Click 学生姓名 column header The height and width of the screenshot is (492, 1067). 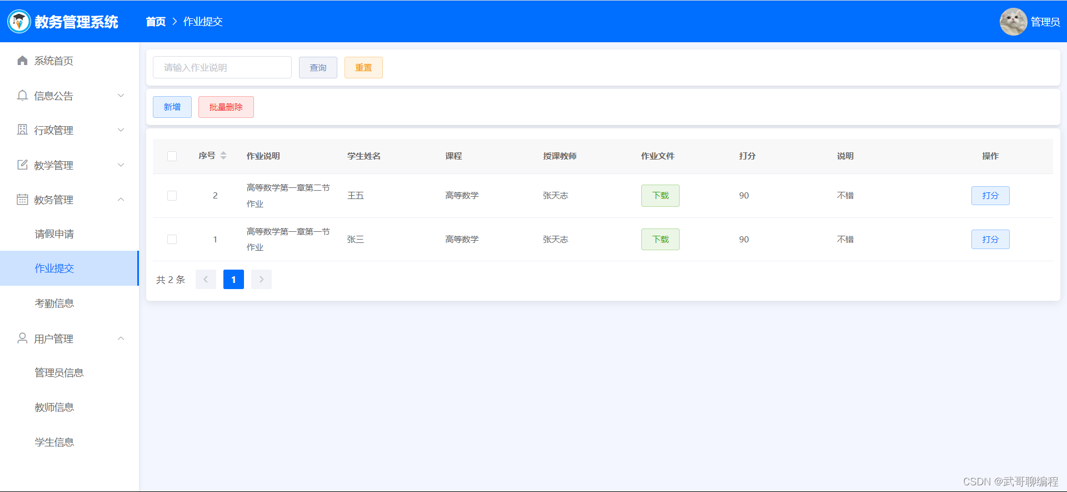pyautogui.click(x=364, y=156)
